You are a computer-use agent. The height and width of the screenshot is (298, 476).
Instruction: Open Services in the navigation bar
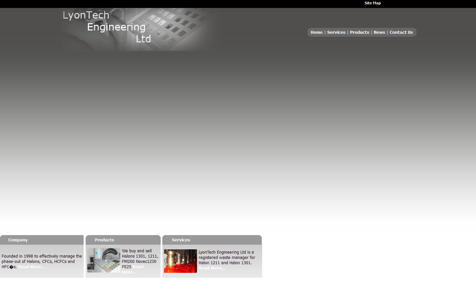[336, 32]
